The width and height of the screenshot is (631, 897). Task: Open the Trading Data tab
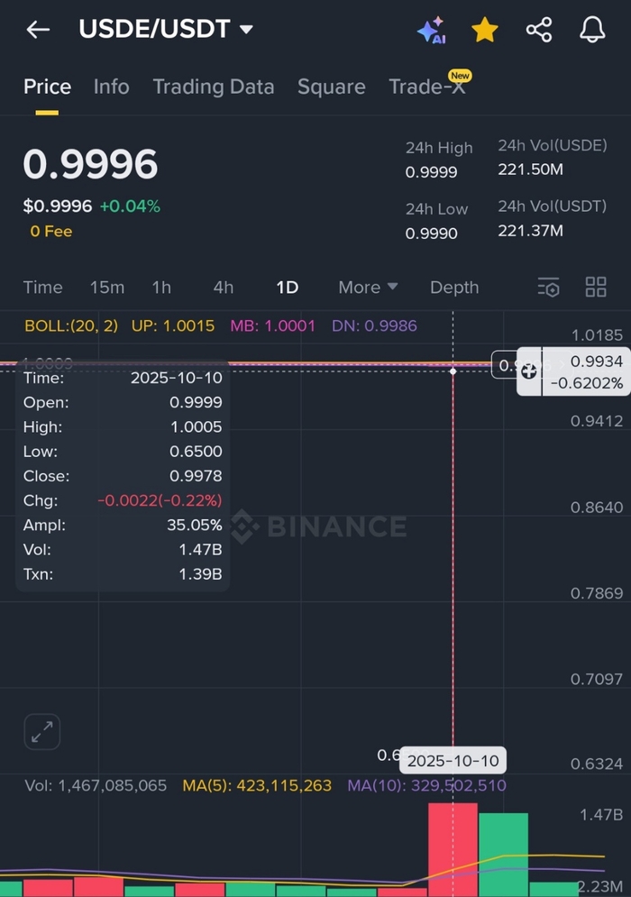(x=213, y=87)
